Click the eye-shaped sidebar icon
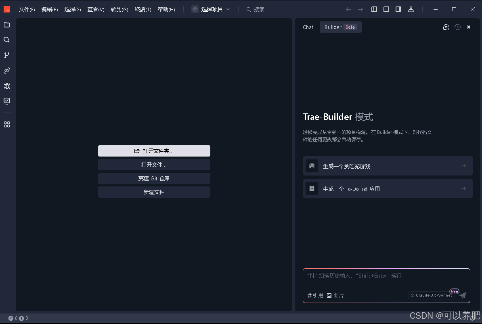Screen dimensions: 482x324 click(7, 71)
